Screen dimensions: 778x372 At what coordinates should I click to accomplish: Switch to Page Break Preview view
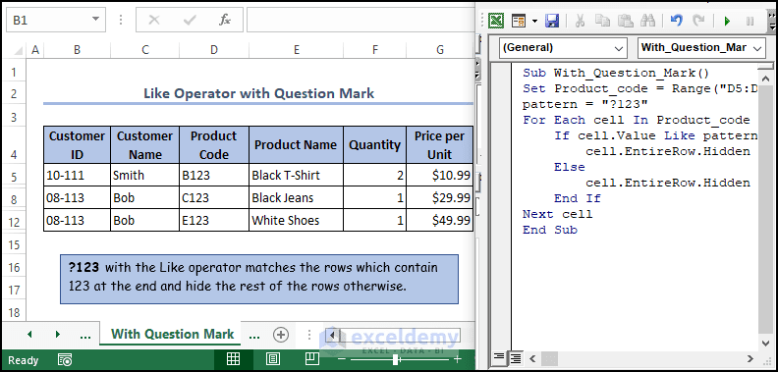pyautogui.click(x=311, y=358)
